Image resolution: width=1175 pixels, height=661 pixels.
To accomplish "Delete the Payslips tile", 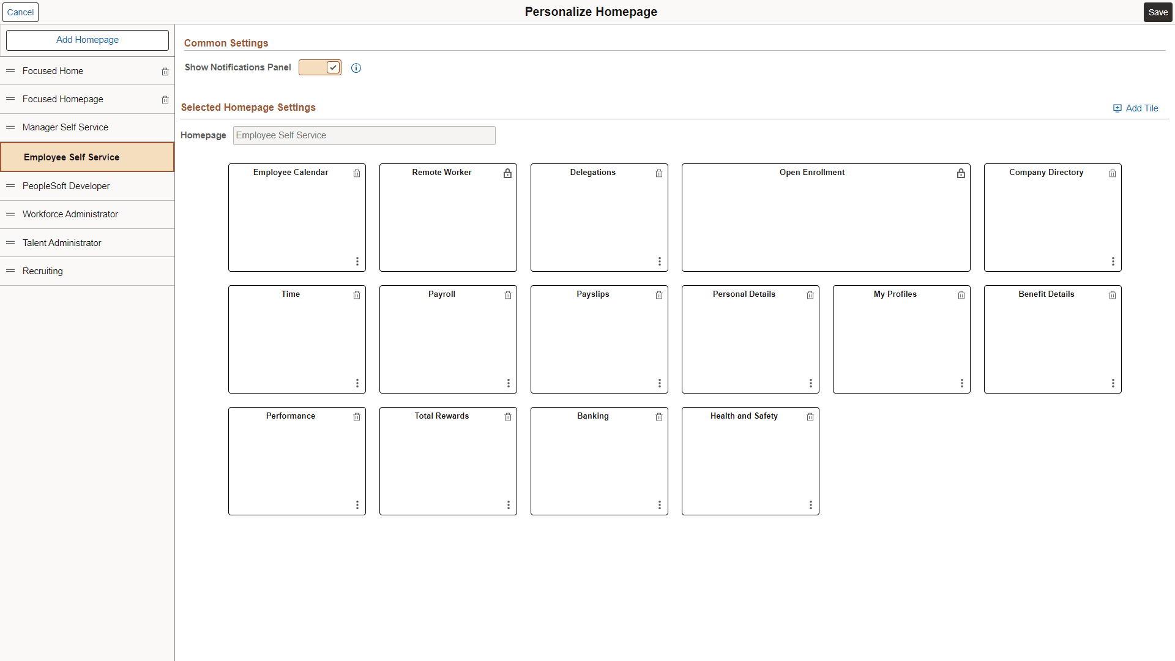I will coord(659,295).
